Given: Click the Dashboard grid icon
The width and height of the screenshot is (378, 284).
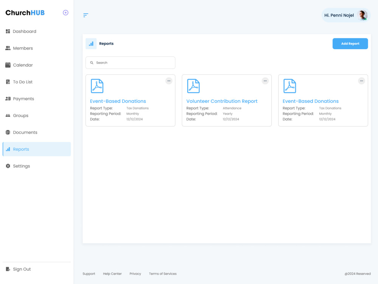Looking at the screenshot, I should 8,31.
